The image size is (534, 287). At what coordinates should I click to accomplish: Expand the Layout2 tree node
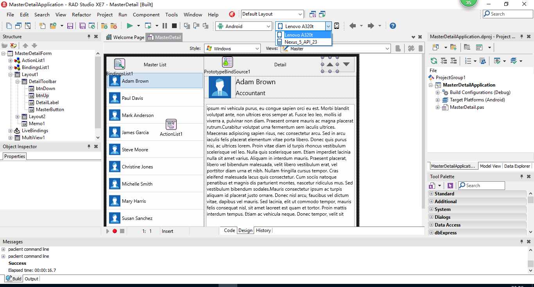(18, 117)
